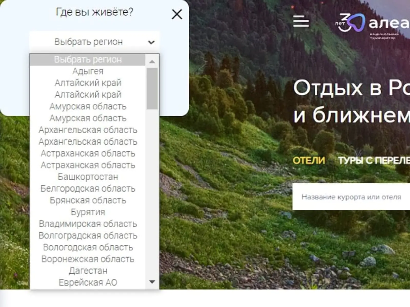Expand the 'Выбрать регион' dropdown arrow

point(152,42)
